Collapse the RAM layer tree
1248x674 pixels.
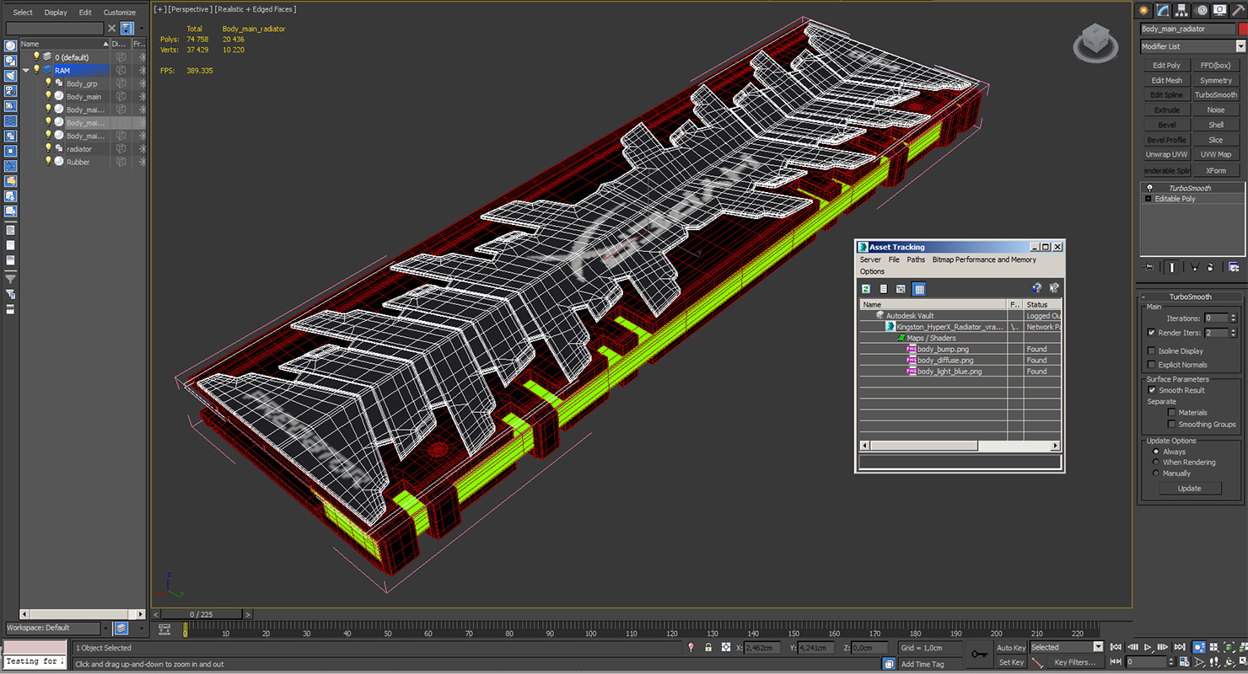pyautogui.click(x=26, y=71)
